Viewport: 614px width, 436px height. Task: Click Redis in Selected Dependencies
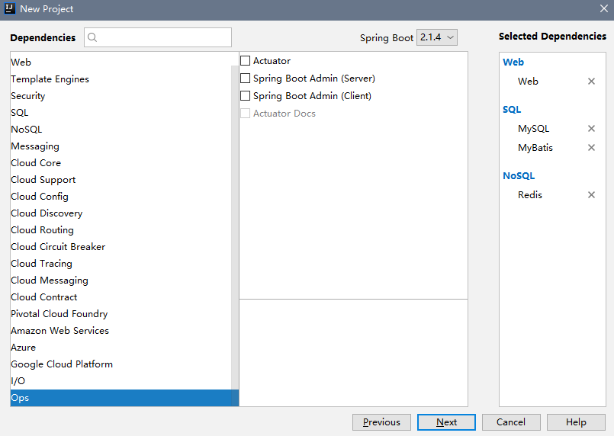point(530,195)
